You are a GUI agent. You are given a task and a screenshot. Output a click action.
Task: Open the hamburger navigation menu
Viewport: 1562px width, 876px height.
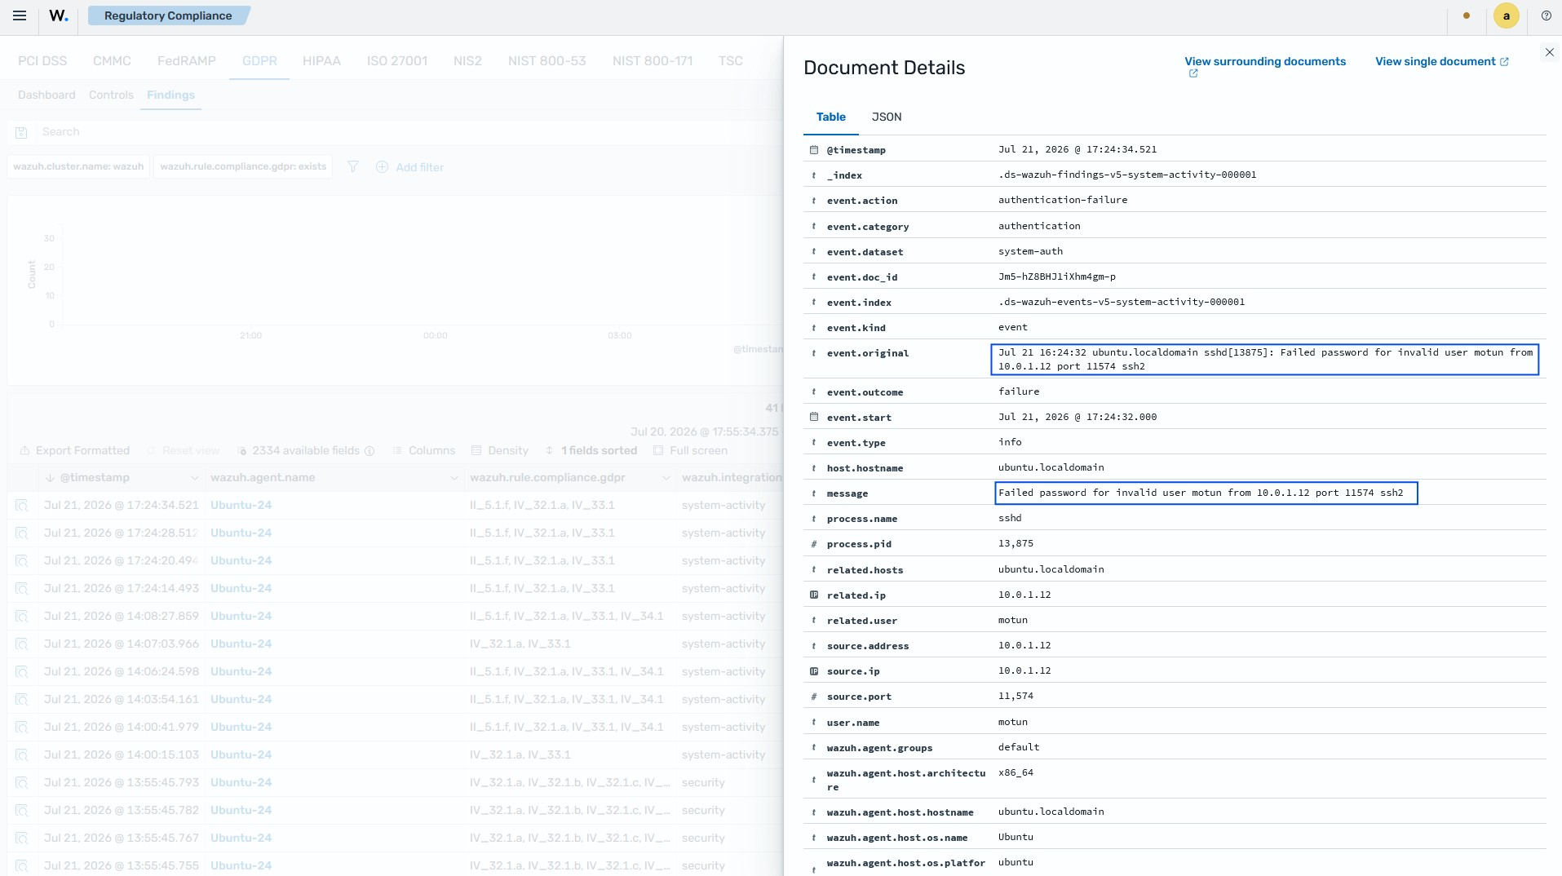pyautogui.click(x=20, y=15)
